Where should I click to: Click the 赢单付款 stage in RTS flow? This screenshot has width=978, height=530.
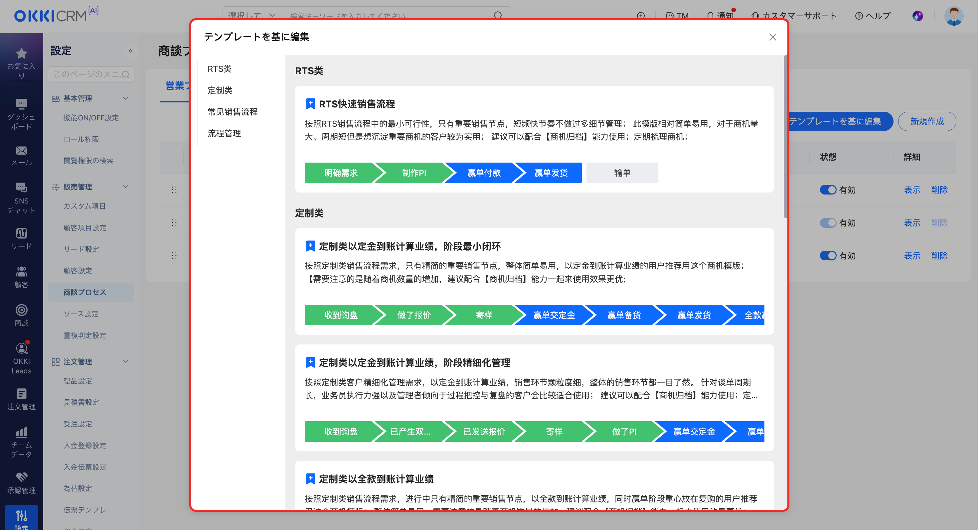tap(483, 173)
